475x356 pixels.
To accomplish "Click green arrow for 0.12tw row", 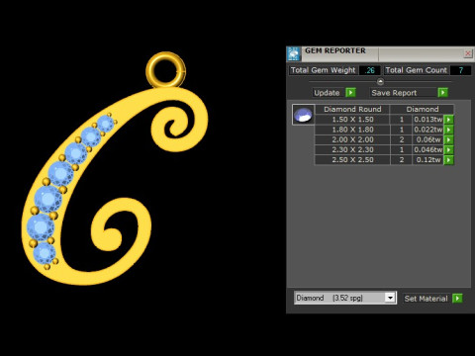I will pyautogui.click(x=448, y=160).
